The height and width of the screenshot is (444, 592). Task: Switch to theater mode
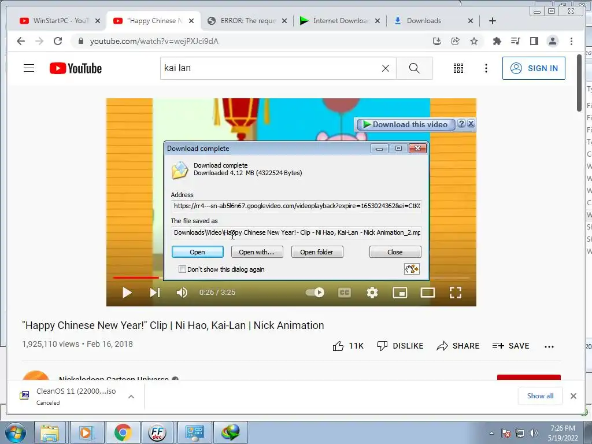click(x=428, y=293)
